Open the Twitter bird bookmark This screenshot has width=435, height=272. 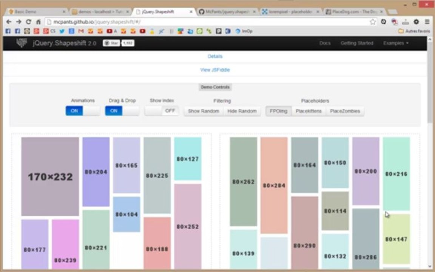click(62, 31)
